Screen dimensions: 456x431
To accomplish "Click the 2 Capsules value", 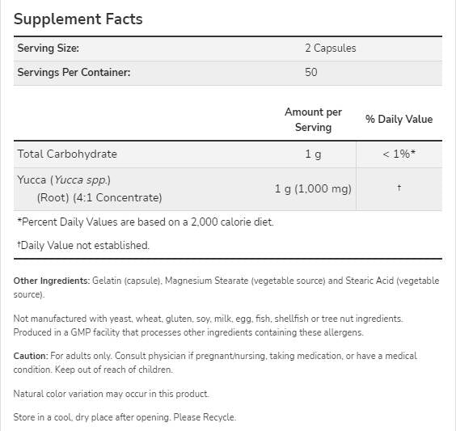I will coord(331,49).
